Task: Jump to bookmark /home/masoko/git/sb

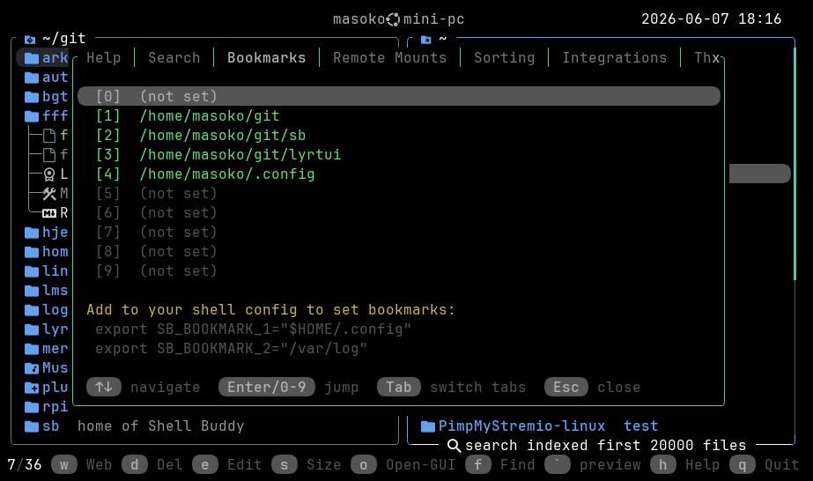Action: (223, 136)
